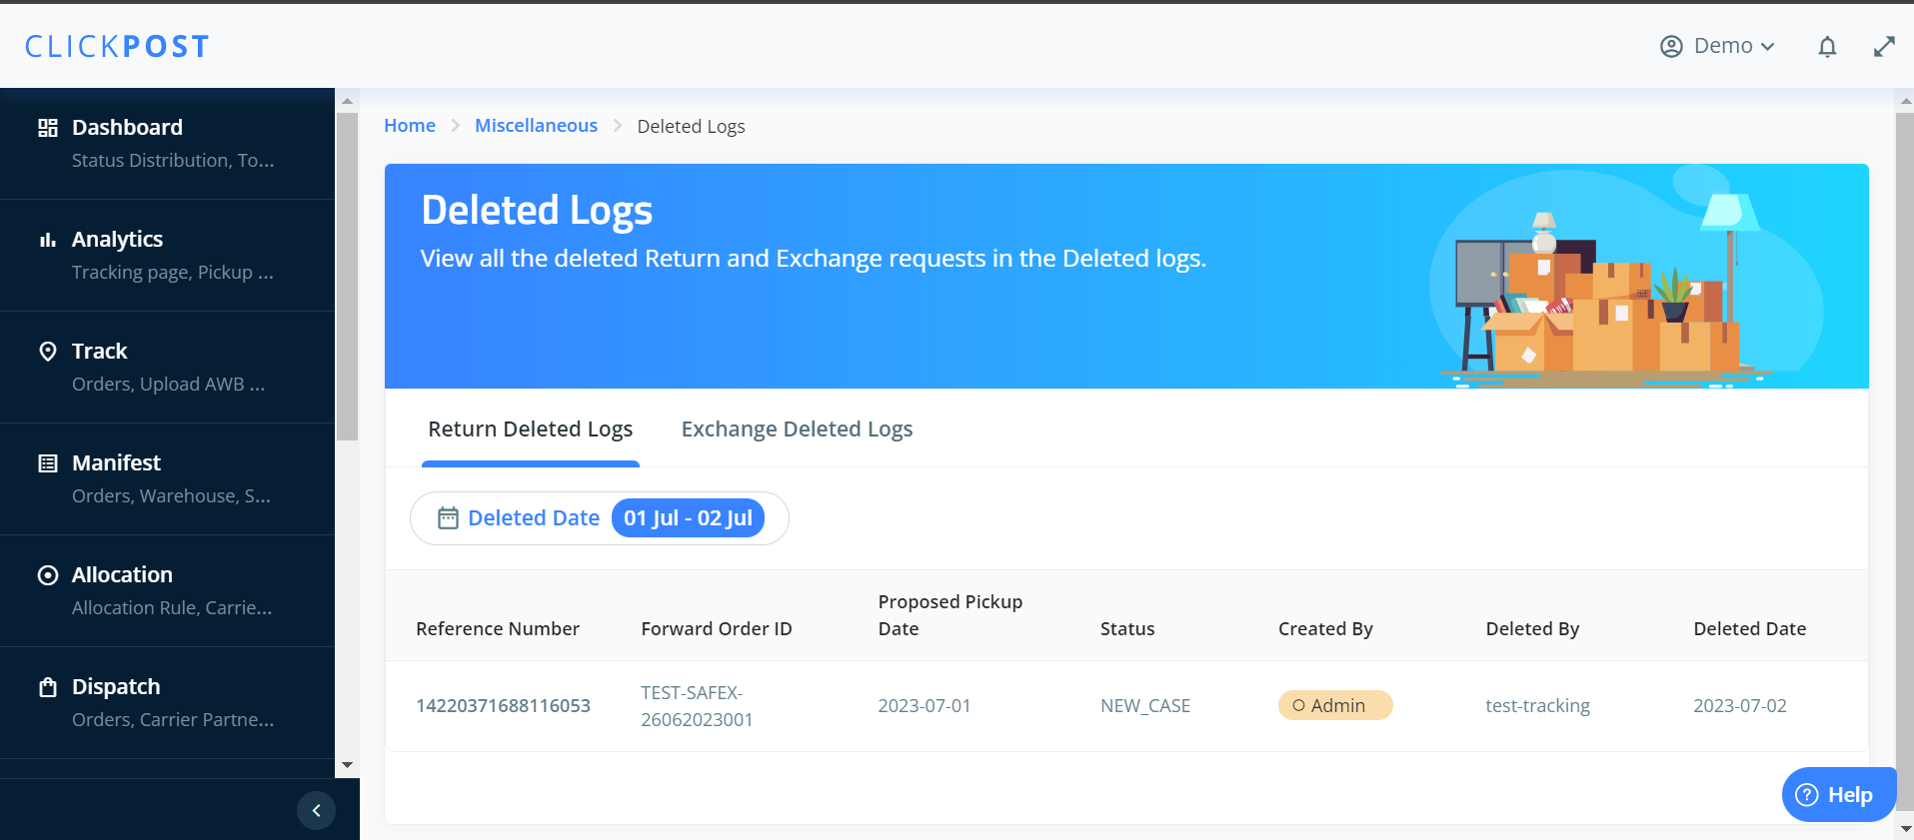Viewport: 1914px width, 840px height.
Task: Click the Status column header
Action: pos(1127,629)
